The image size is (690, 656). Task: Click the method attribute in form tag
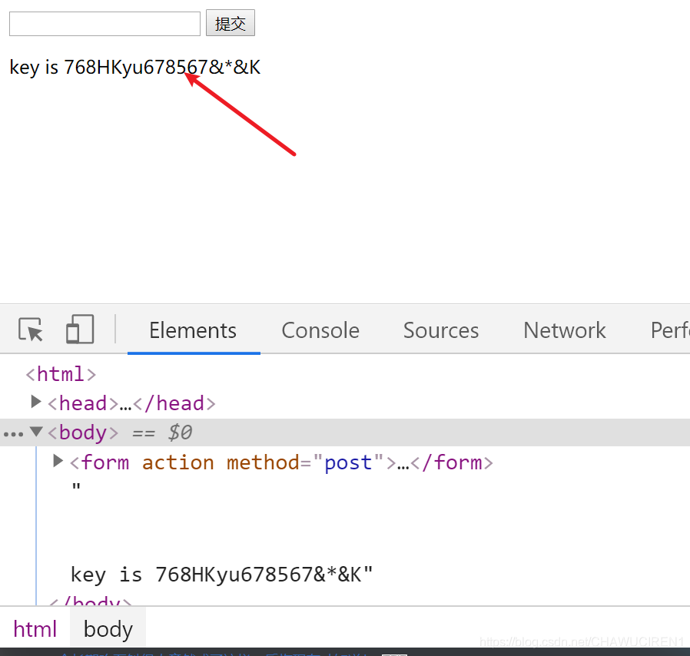(263, 463)
